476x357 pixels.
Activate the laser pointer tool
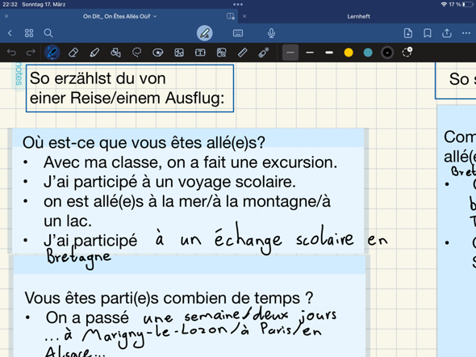tap(264, 52)
